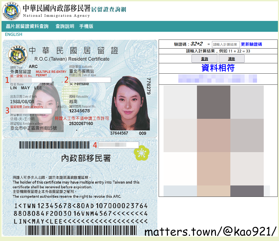This screenshot has width=279, height=241.
Task: Open 晶片居留證資料查詢 menu item
Action: [27, 26]
